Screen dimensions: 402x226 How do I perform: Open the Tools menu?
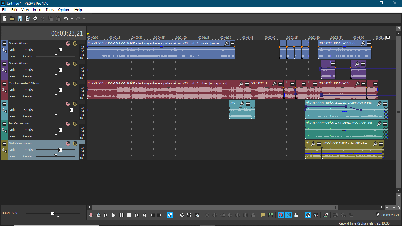(50, 10)
